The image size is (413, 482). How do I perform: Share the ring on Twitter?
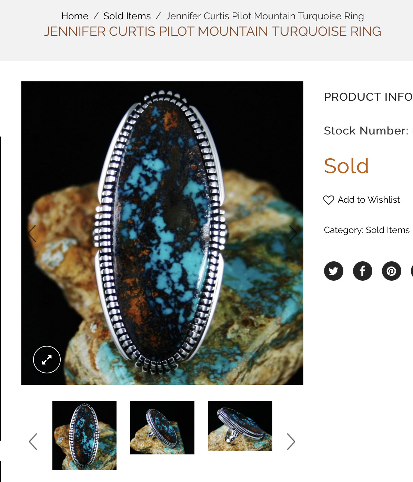333,271
